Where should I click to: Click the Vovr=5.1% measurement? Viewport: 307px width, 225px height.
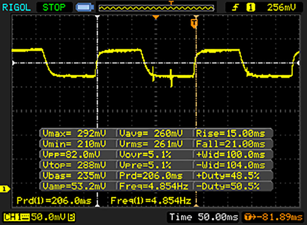click(x=145, y=155)
